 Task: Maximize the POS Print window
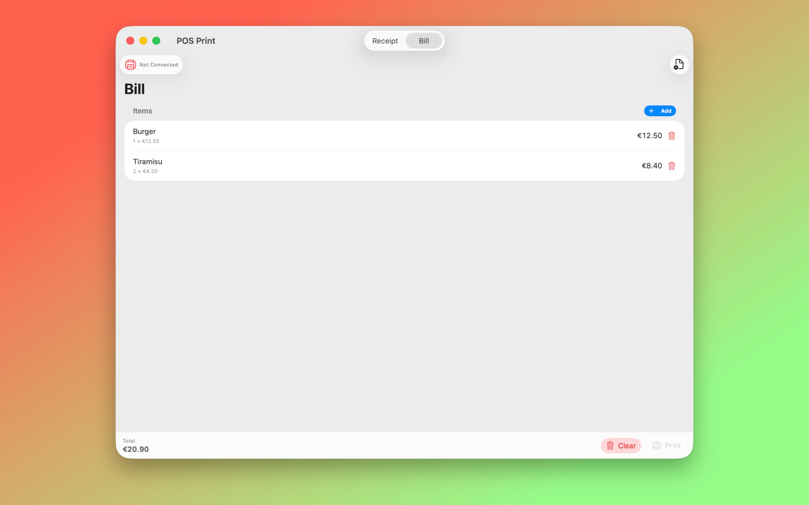[156, 41]
